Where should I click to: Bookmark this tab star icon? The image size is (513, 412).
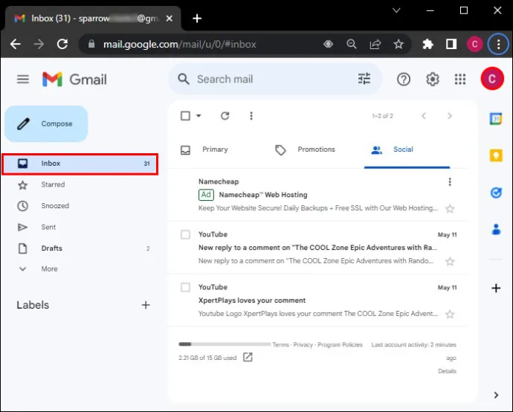click(x=399, y=44)
